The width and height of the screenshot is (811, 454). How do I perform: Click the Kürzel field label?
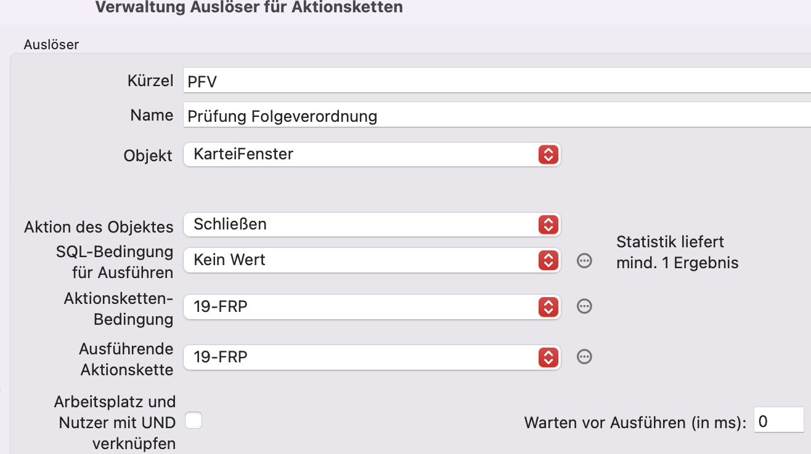click(x=150, y=81)
